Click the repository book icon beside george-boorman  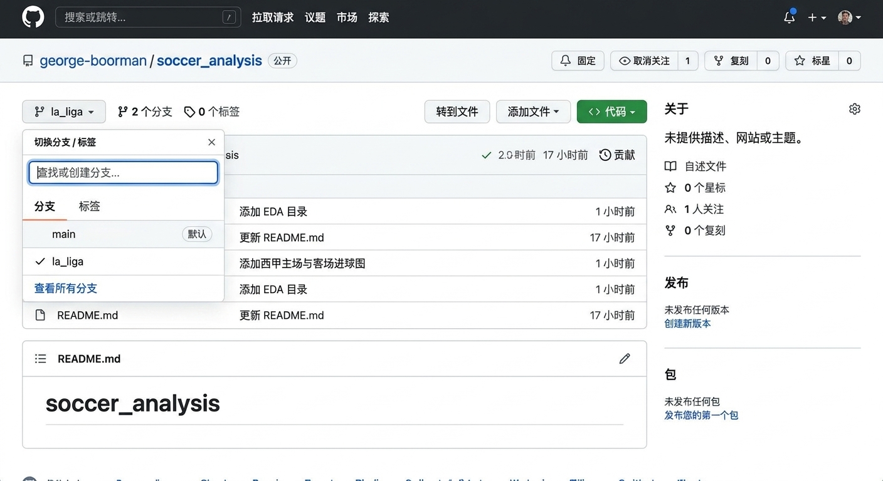click(x=28, y=61)
